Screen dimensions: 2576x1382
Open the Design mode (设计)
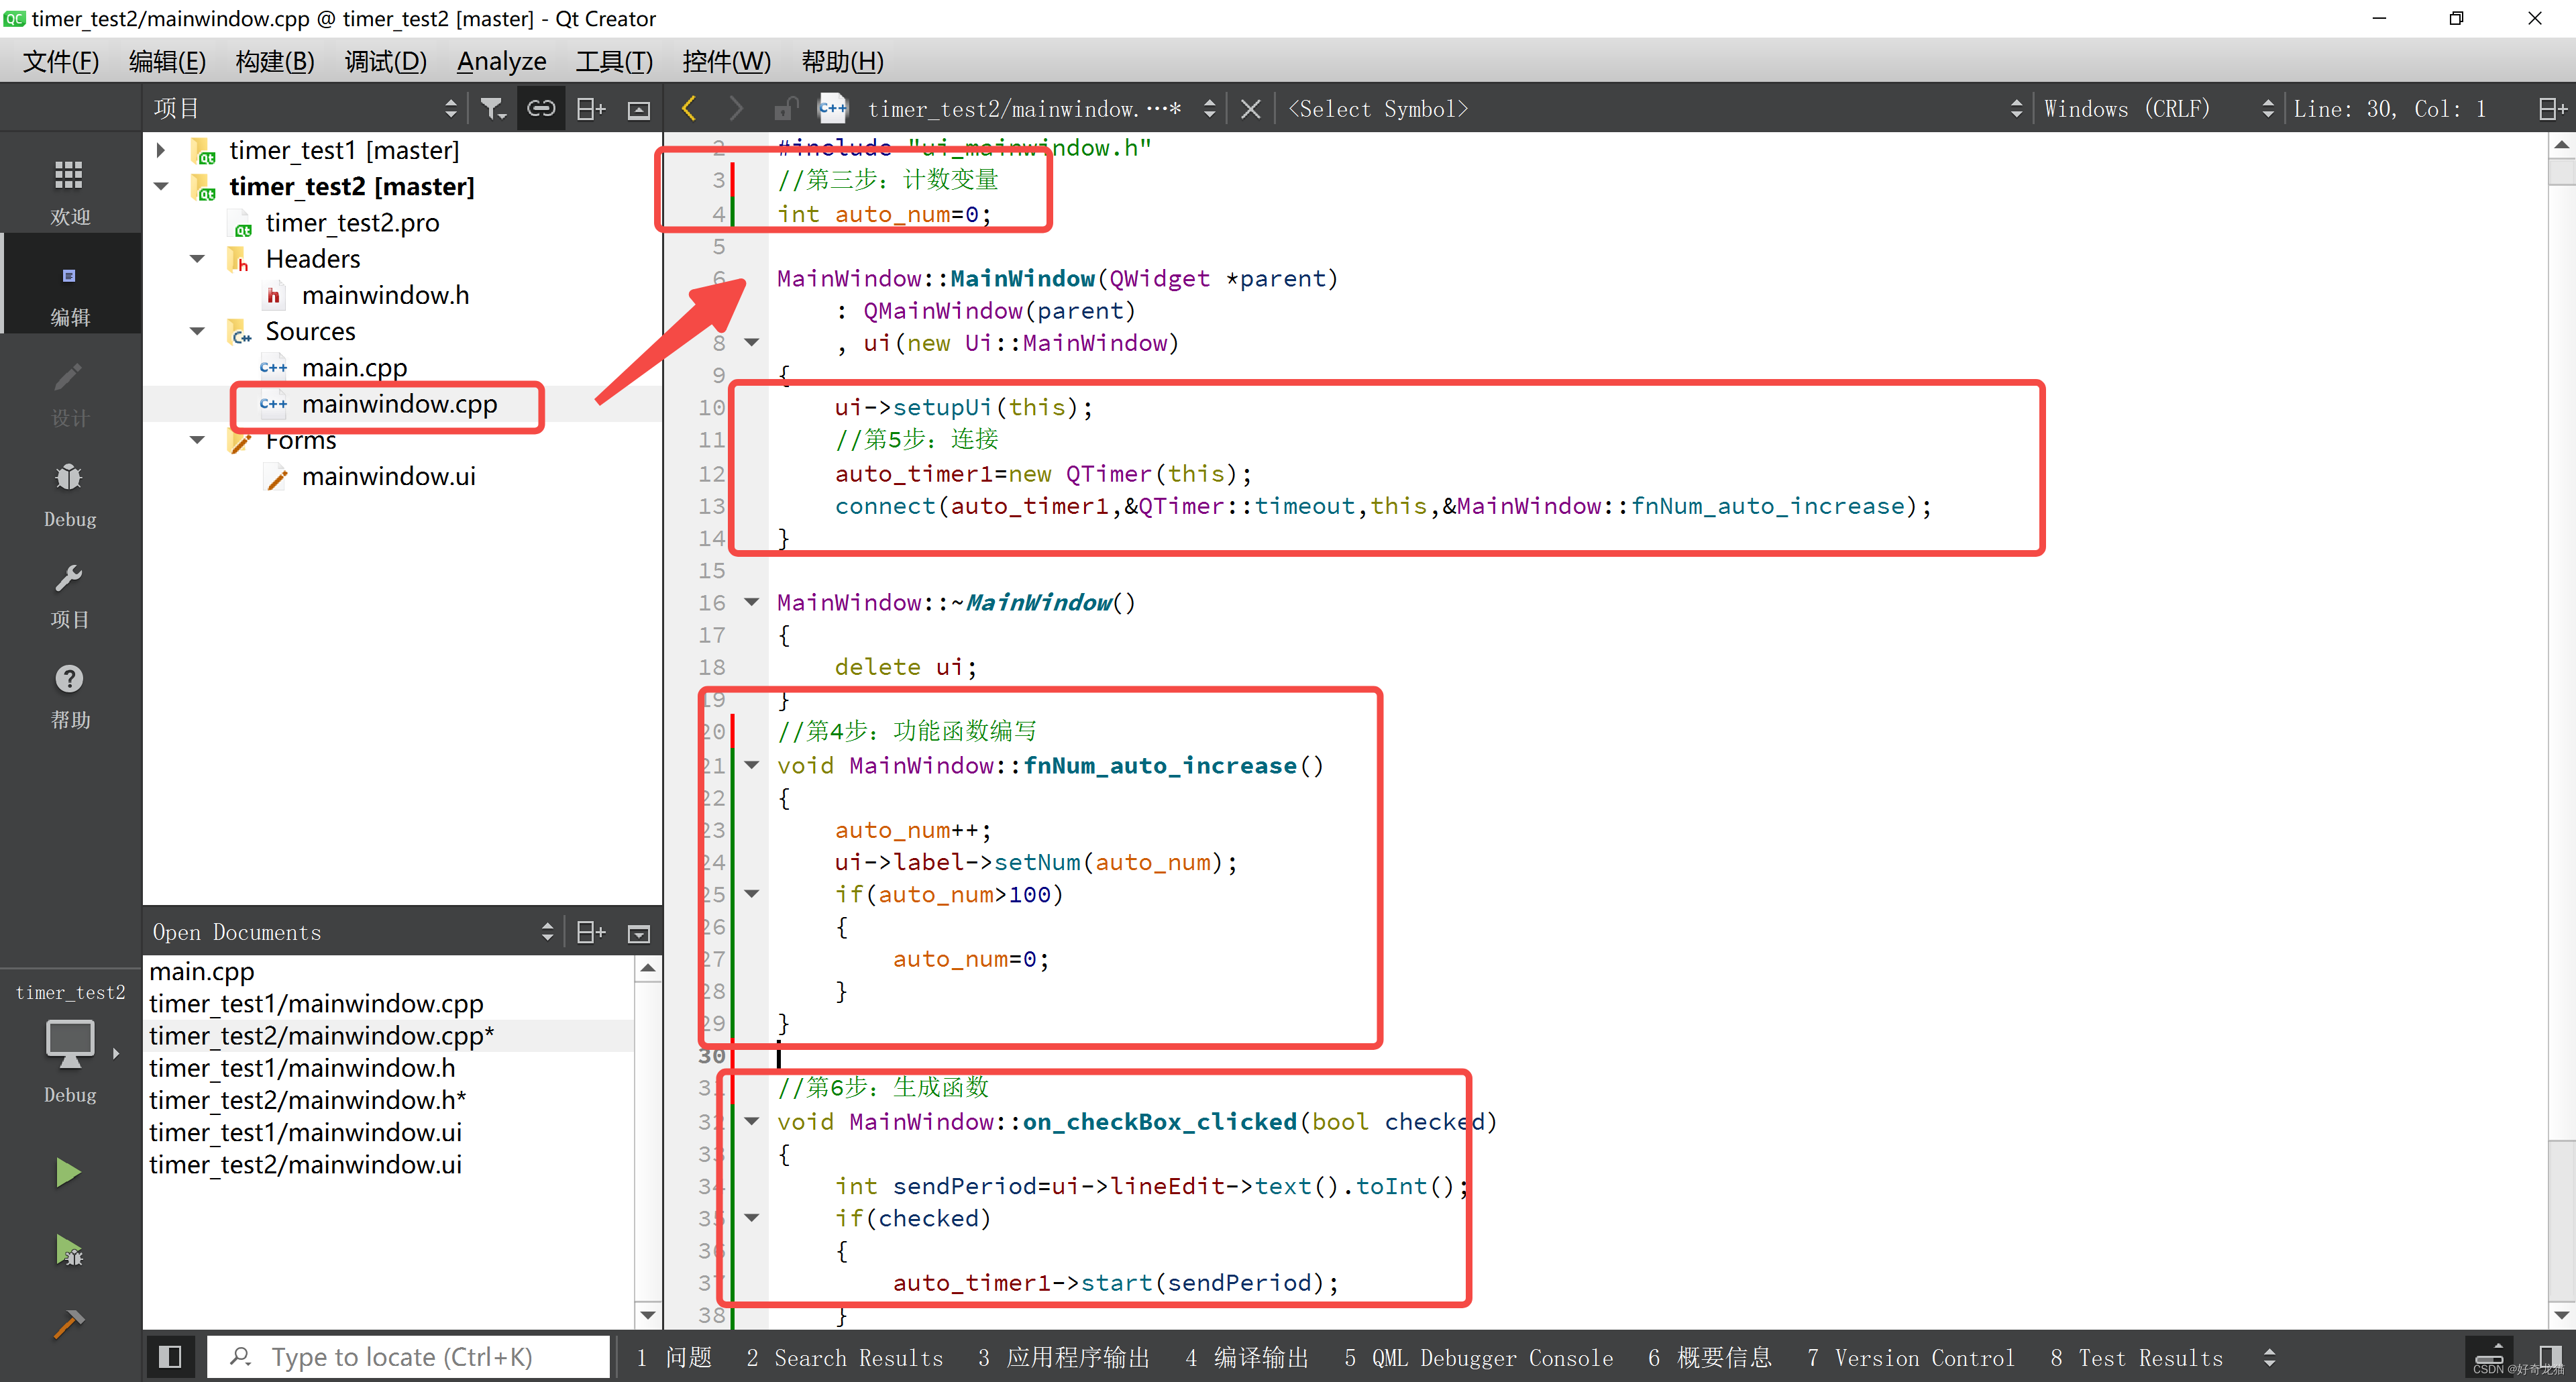[x=69, y=394]
